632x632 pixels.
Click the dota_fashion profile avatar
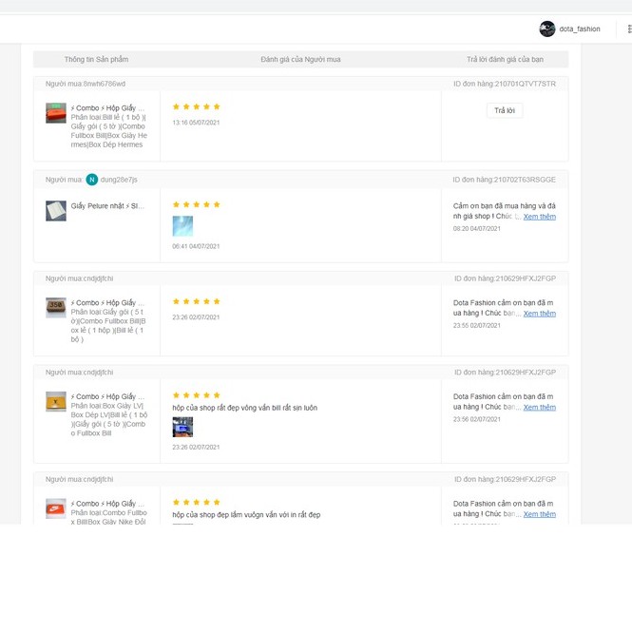pyautogui.click(x=547, y=29)
